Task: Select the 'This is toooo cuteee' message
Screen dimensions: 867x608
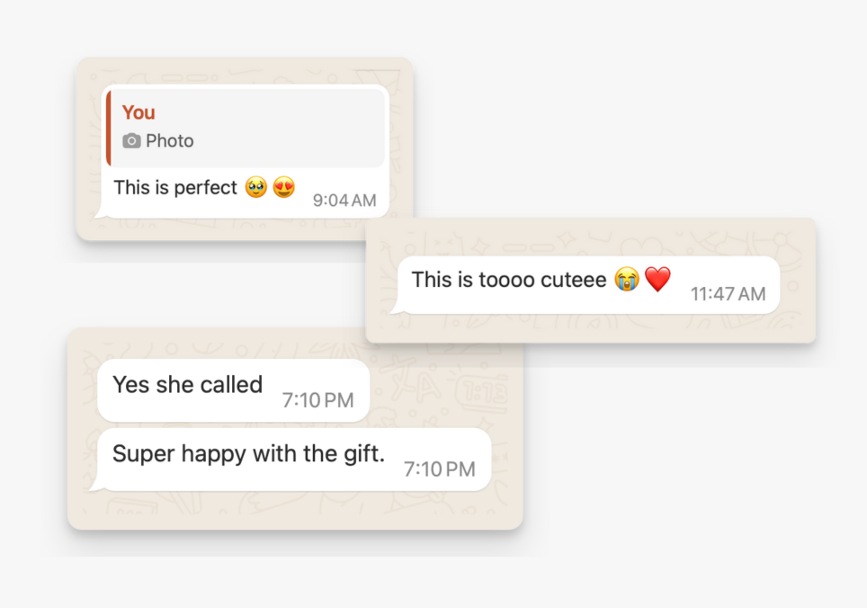Action: tap(509, 280)
